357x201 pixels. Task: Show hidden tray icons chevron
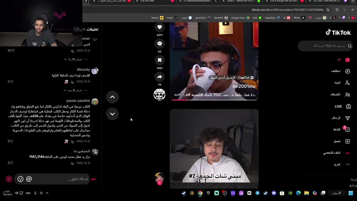click(x=47, y=193)
